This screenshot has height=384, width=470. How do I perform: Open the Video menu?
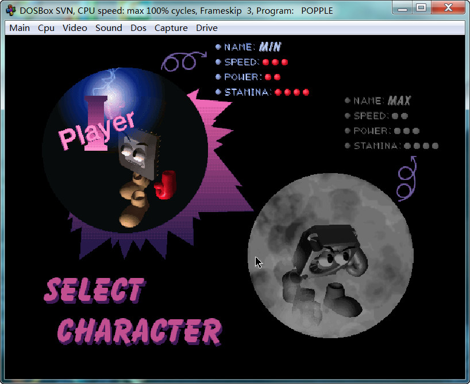[x=75, y=28]
